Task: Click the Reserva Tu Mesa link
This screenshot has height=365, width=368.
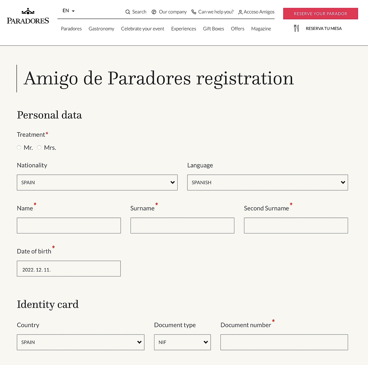Action: [324, 28]
